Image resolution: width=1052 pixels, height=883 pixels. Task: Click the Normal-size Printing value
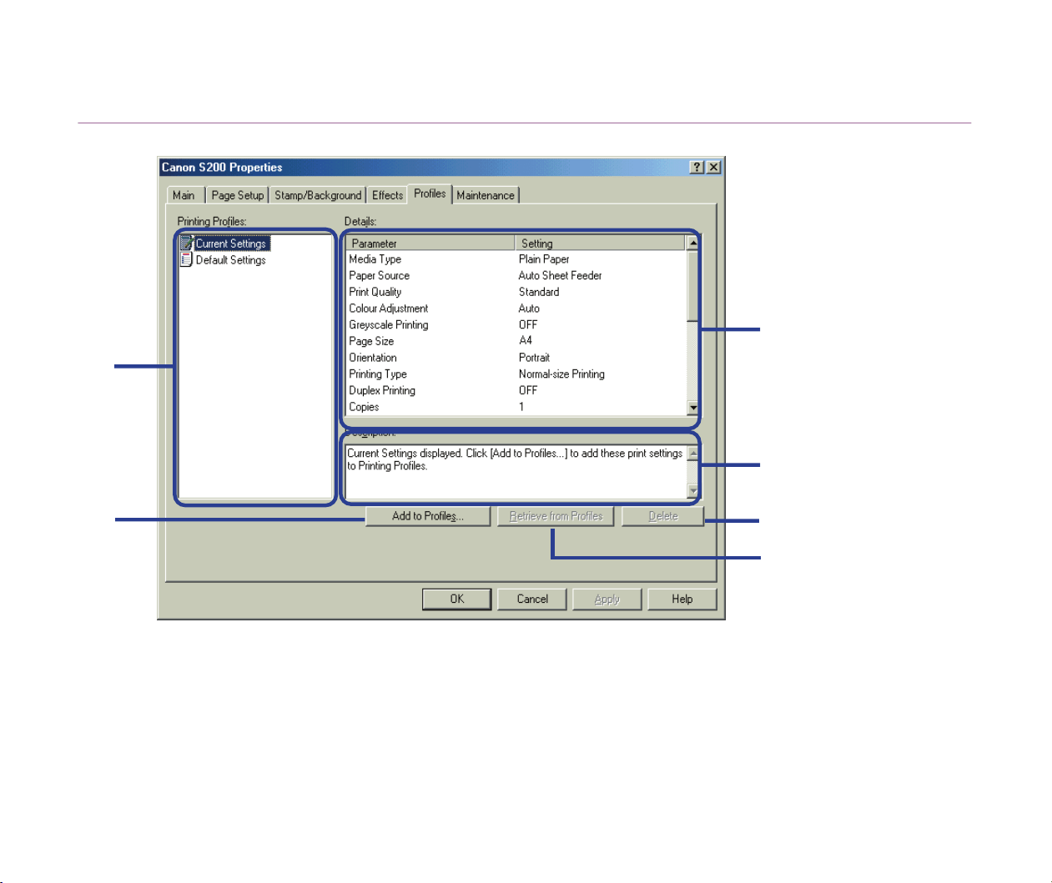[561, 374]
